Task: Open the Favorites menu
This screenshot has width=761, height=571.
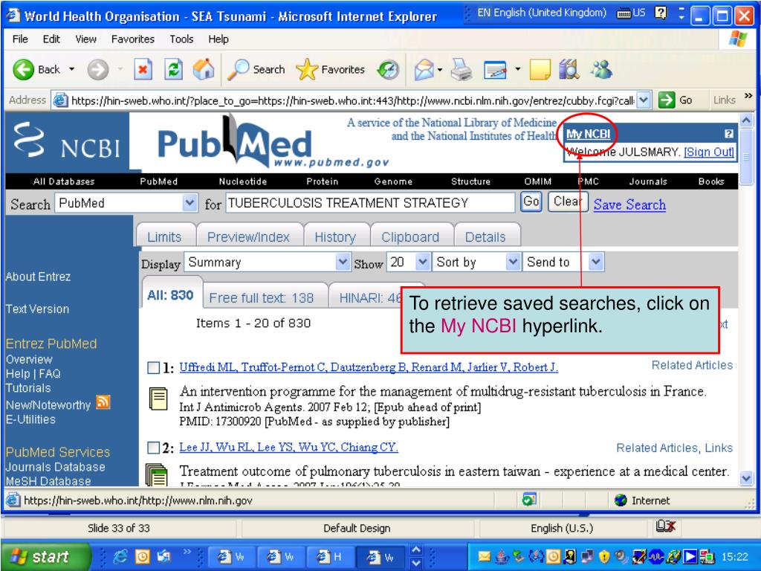Action: pos(132,39)
